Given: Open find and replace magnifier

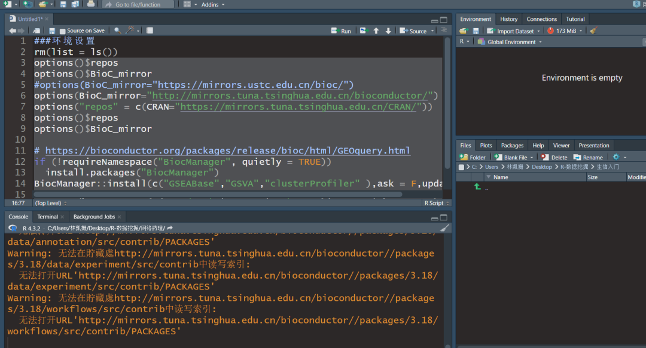Looking at the screenshot, I should coord(117,30).
